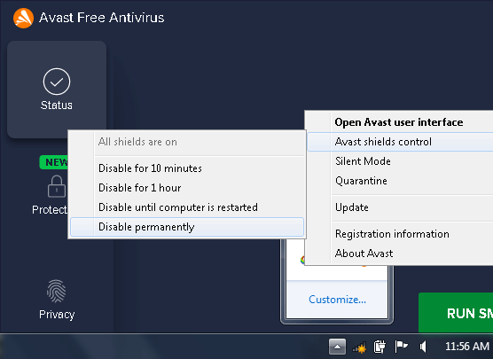
Task: Select Silent Mode in tray menu
Action: 400,161
